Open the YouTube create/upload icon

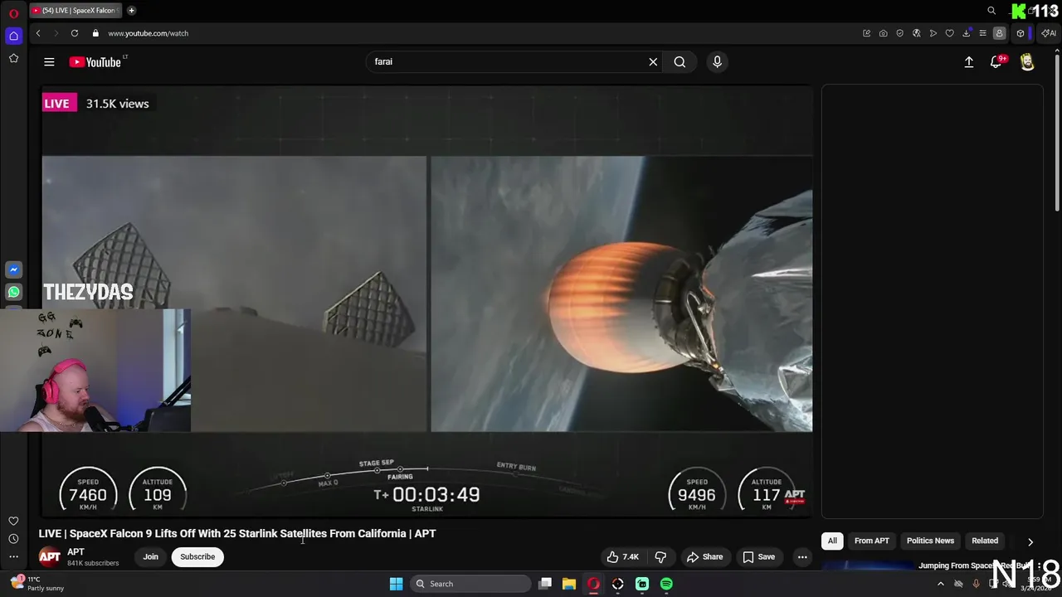[x=968, y=61]
